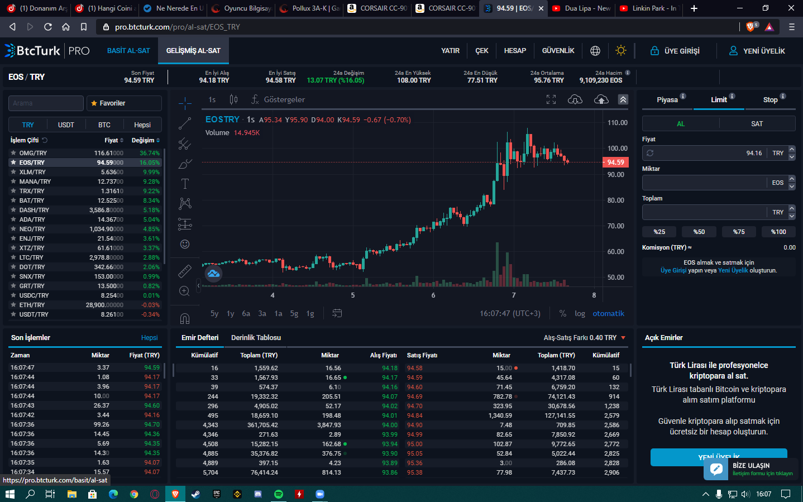Click ÜYE GİRİŞİ login button
The height and width of the screenshot is (502, 803).
[675, 51]
